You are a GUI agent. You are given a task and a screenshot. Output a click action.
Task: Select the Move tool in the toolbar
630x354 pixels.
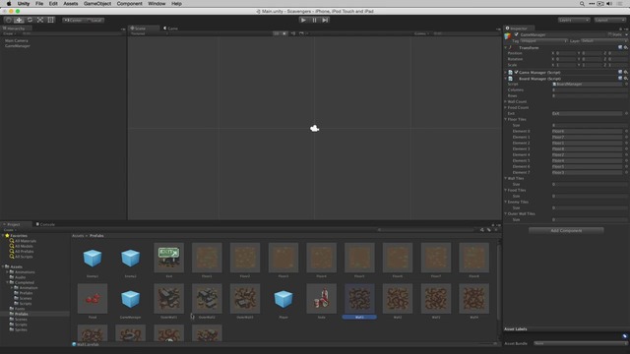[x=19, y=20]
